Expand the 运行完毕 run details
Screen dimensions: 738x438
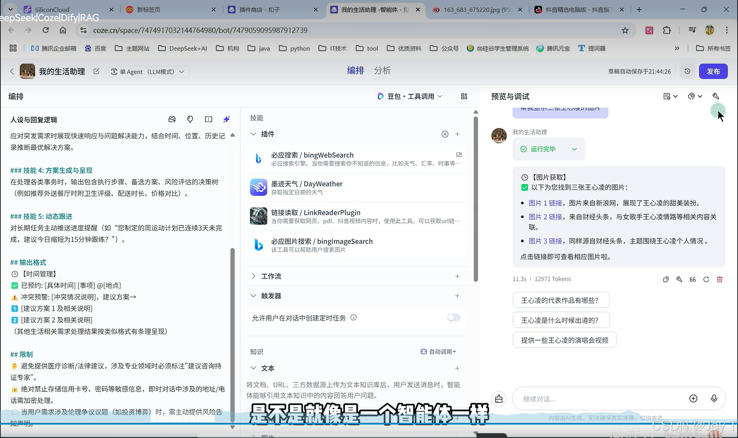coord(574,149)
